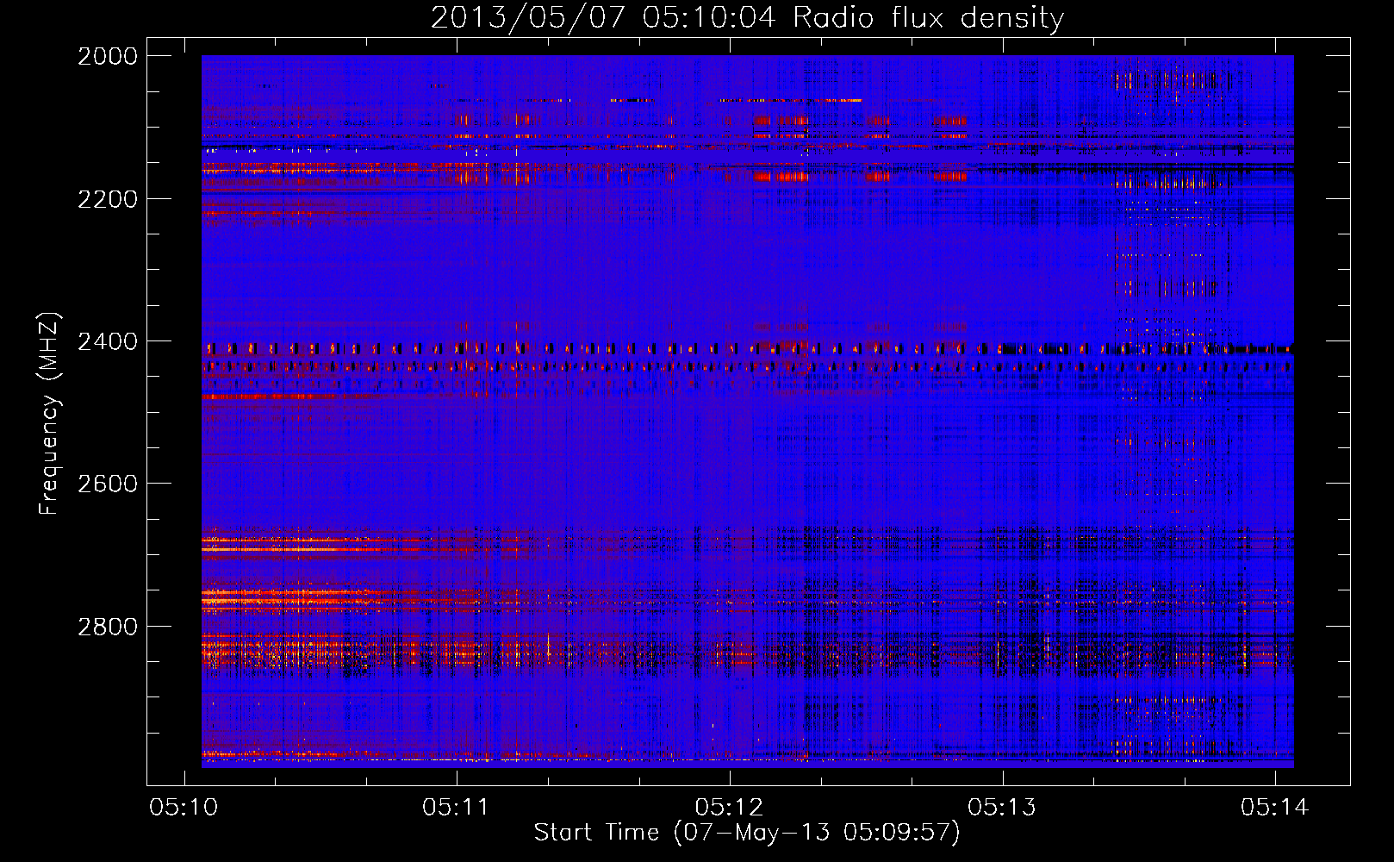Select the 2600 frequency axis label
Screen dimensions: 1394x862
click(108, 484)
